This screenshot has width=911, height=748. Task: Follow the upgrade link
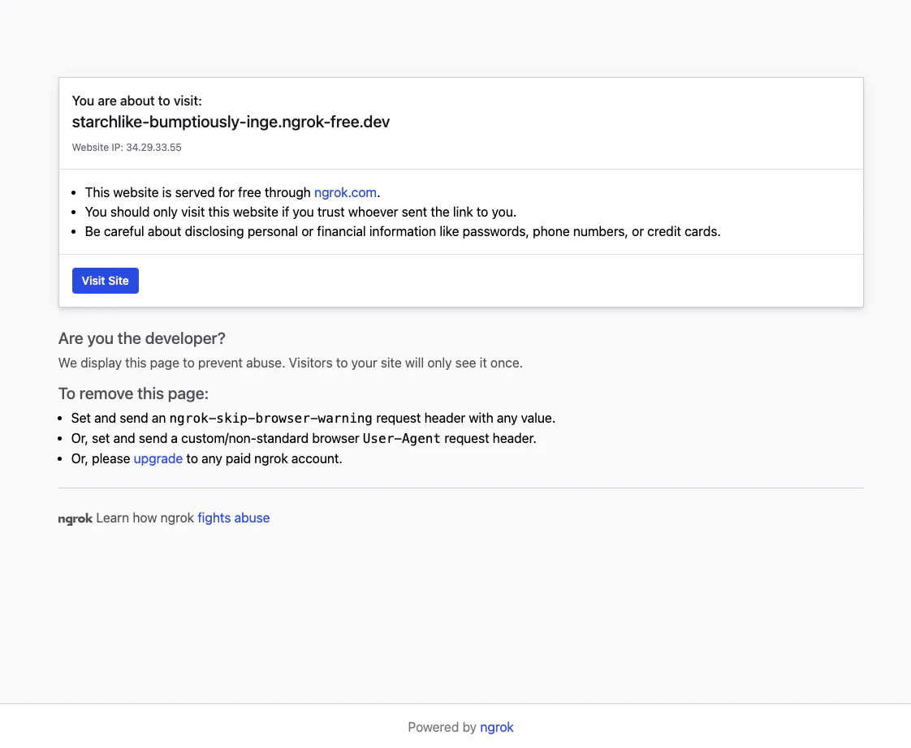(x=158, y=459)
